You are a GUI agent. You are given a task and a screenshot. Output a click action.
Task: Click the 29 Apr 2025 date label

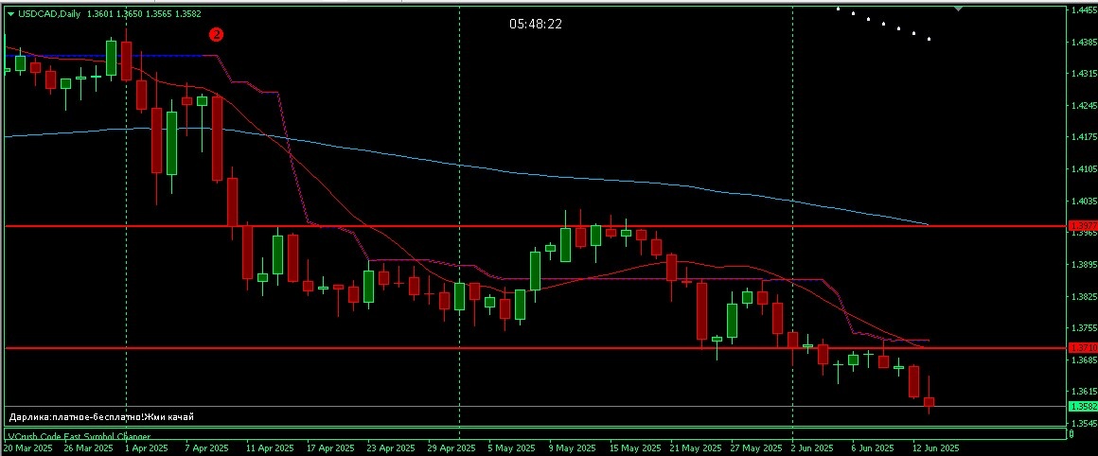(452, 447)
